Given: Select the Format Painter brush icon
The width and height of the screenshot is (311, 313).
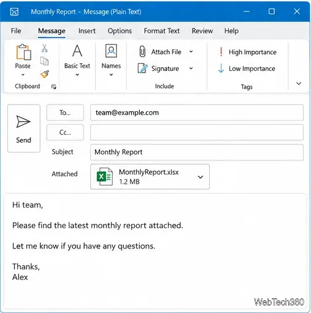Looking at the screenshot, I should tap(45, 74).
